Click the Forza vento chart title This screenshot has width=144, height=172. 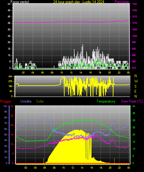click(x=20, y=2)
